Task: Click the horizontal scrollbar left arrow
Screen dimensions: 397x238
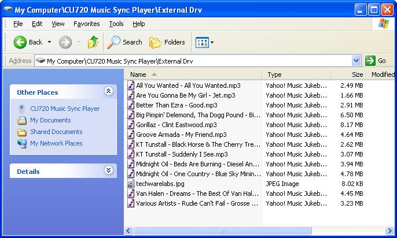Action: pos(128,230)
